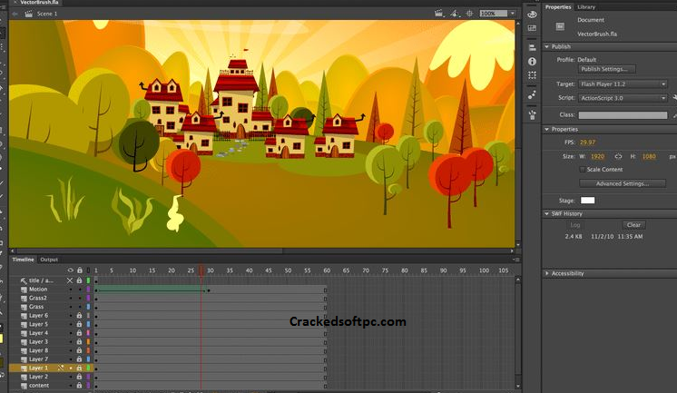Toggle the lock on Layer 2

(80, 377)
